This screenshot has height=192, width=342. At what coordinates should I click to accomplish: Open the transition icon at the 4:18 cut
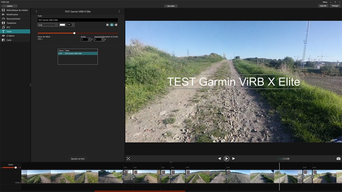tap(133, 177)
